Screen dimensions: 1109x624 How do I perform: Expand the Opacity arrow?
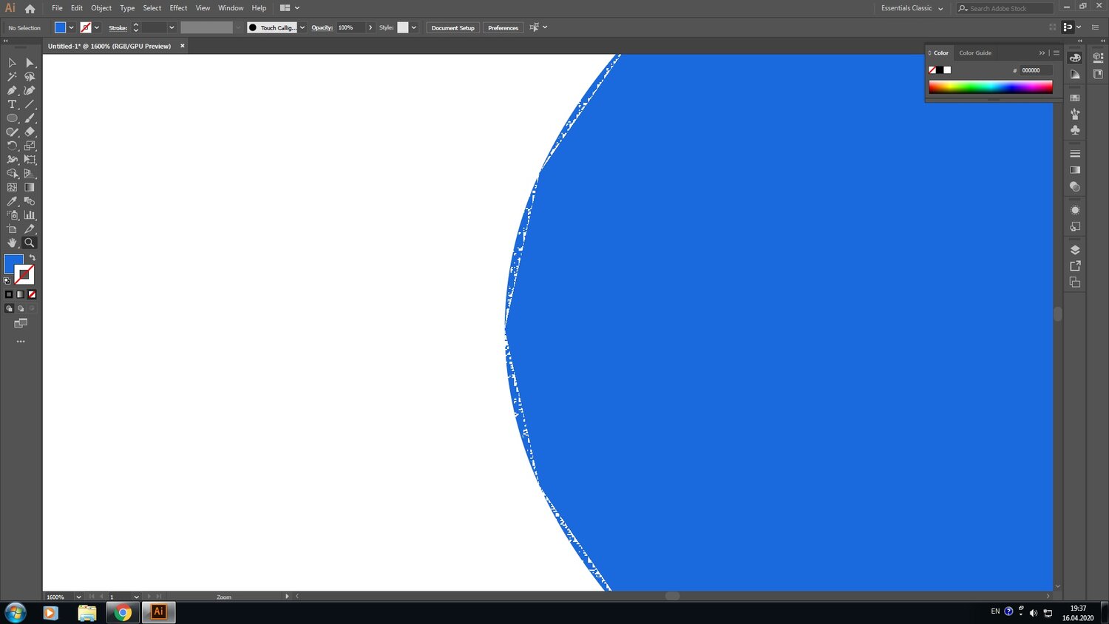pyautogui.click(x=370, y=27)
